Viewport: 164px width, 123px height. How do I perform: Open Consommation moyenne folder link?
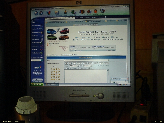click(55, 22)
